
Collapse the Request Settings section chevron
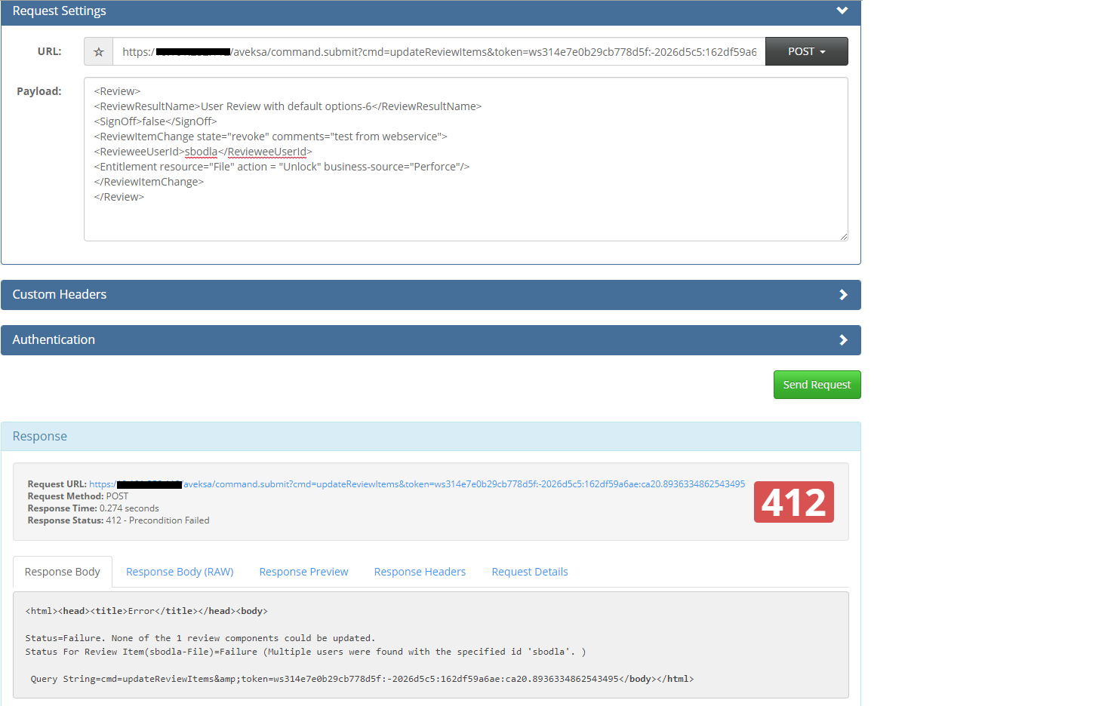[x=842, y=11]
